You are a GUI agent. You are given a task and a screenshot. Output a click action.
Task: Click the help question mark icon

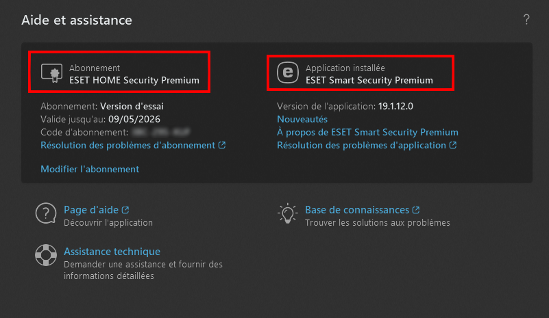click(x=526, y=20)
